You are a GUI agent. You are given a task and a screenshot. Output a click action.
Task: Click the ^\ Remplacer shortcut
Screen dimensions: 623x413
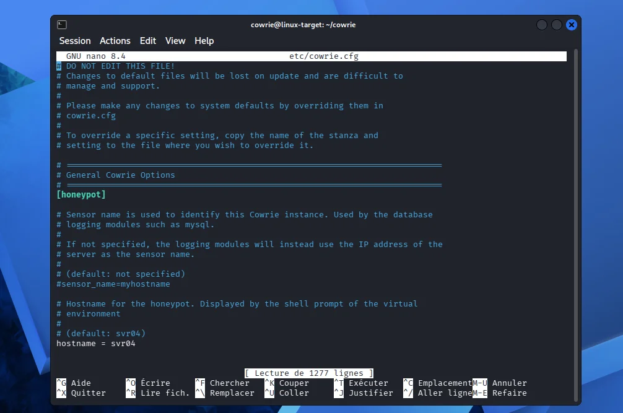(224, 393)
